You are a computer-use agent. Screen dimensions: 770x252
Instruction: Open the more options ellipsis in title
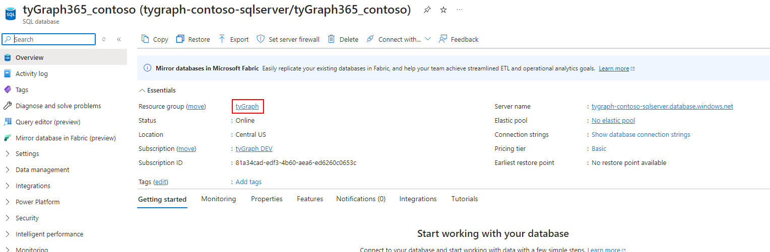coord(460,10)
